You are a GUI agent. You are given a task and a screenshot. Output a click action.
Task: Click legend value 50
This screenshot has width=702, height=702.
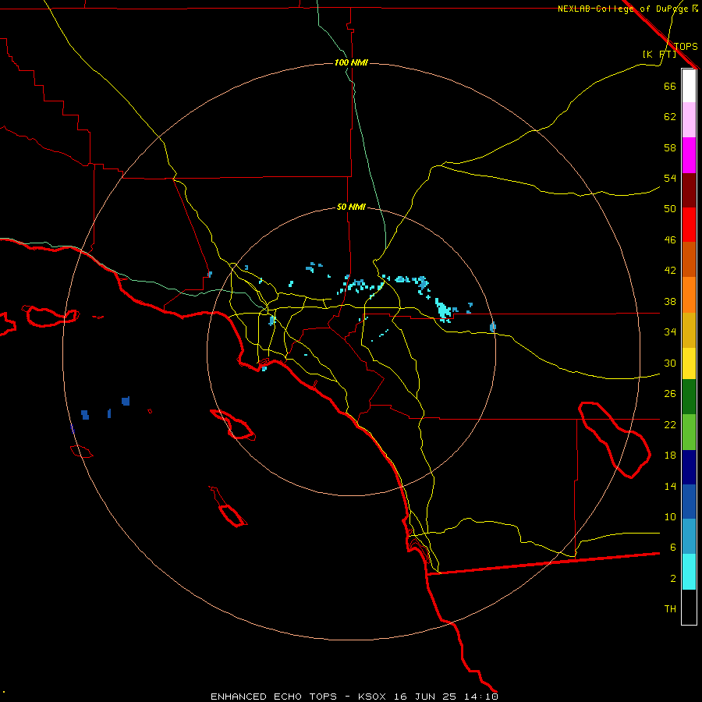click(670, 208)
